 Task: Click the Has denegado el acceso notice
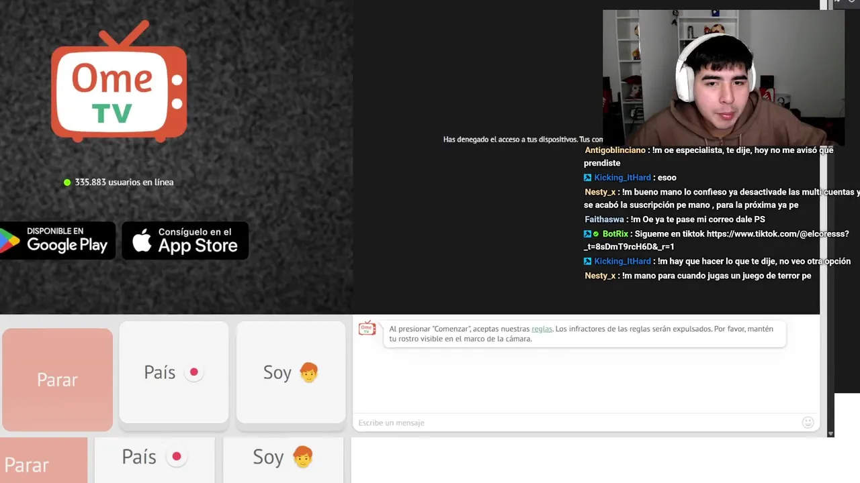(x=523, y=140)
